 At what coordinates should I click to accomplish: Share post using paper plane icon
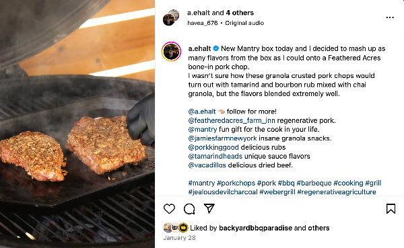(x=209, y=208)
